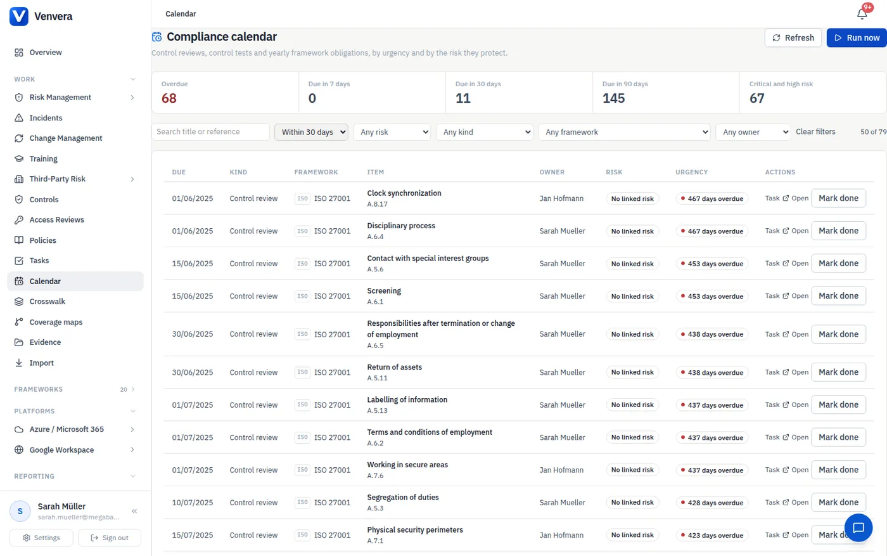Image resolution: width=887 pixels, height=556 pixels.
Task: Click the Tasks checkbox icon
Action: tap(19, 261)
